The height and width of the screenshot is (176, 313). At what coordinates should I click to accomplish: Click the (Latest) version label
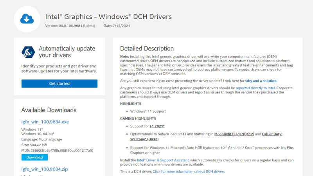pos(89,26)
